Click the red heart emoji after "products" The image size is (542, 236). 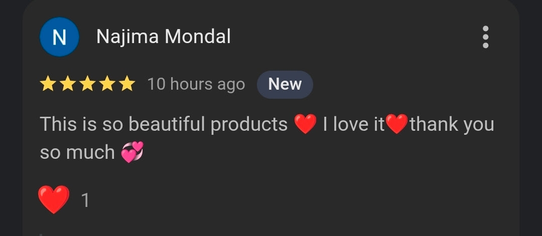point(305,124)
